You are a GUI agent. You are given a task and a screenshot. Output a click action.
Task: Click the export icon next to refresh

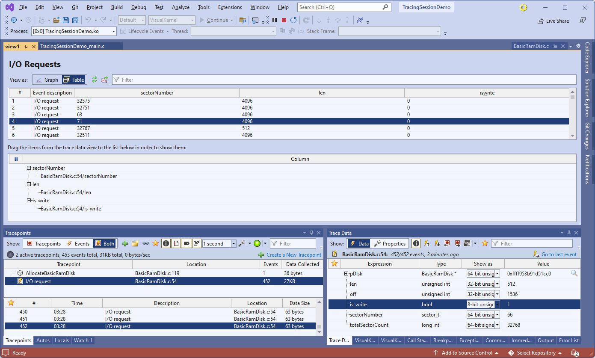click(x=104, y=80)
